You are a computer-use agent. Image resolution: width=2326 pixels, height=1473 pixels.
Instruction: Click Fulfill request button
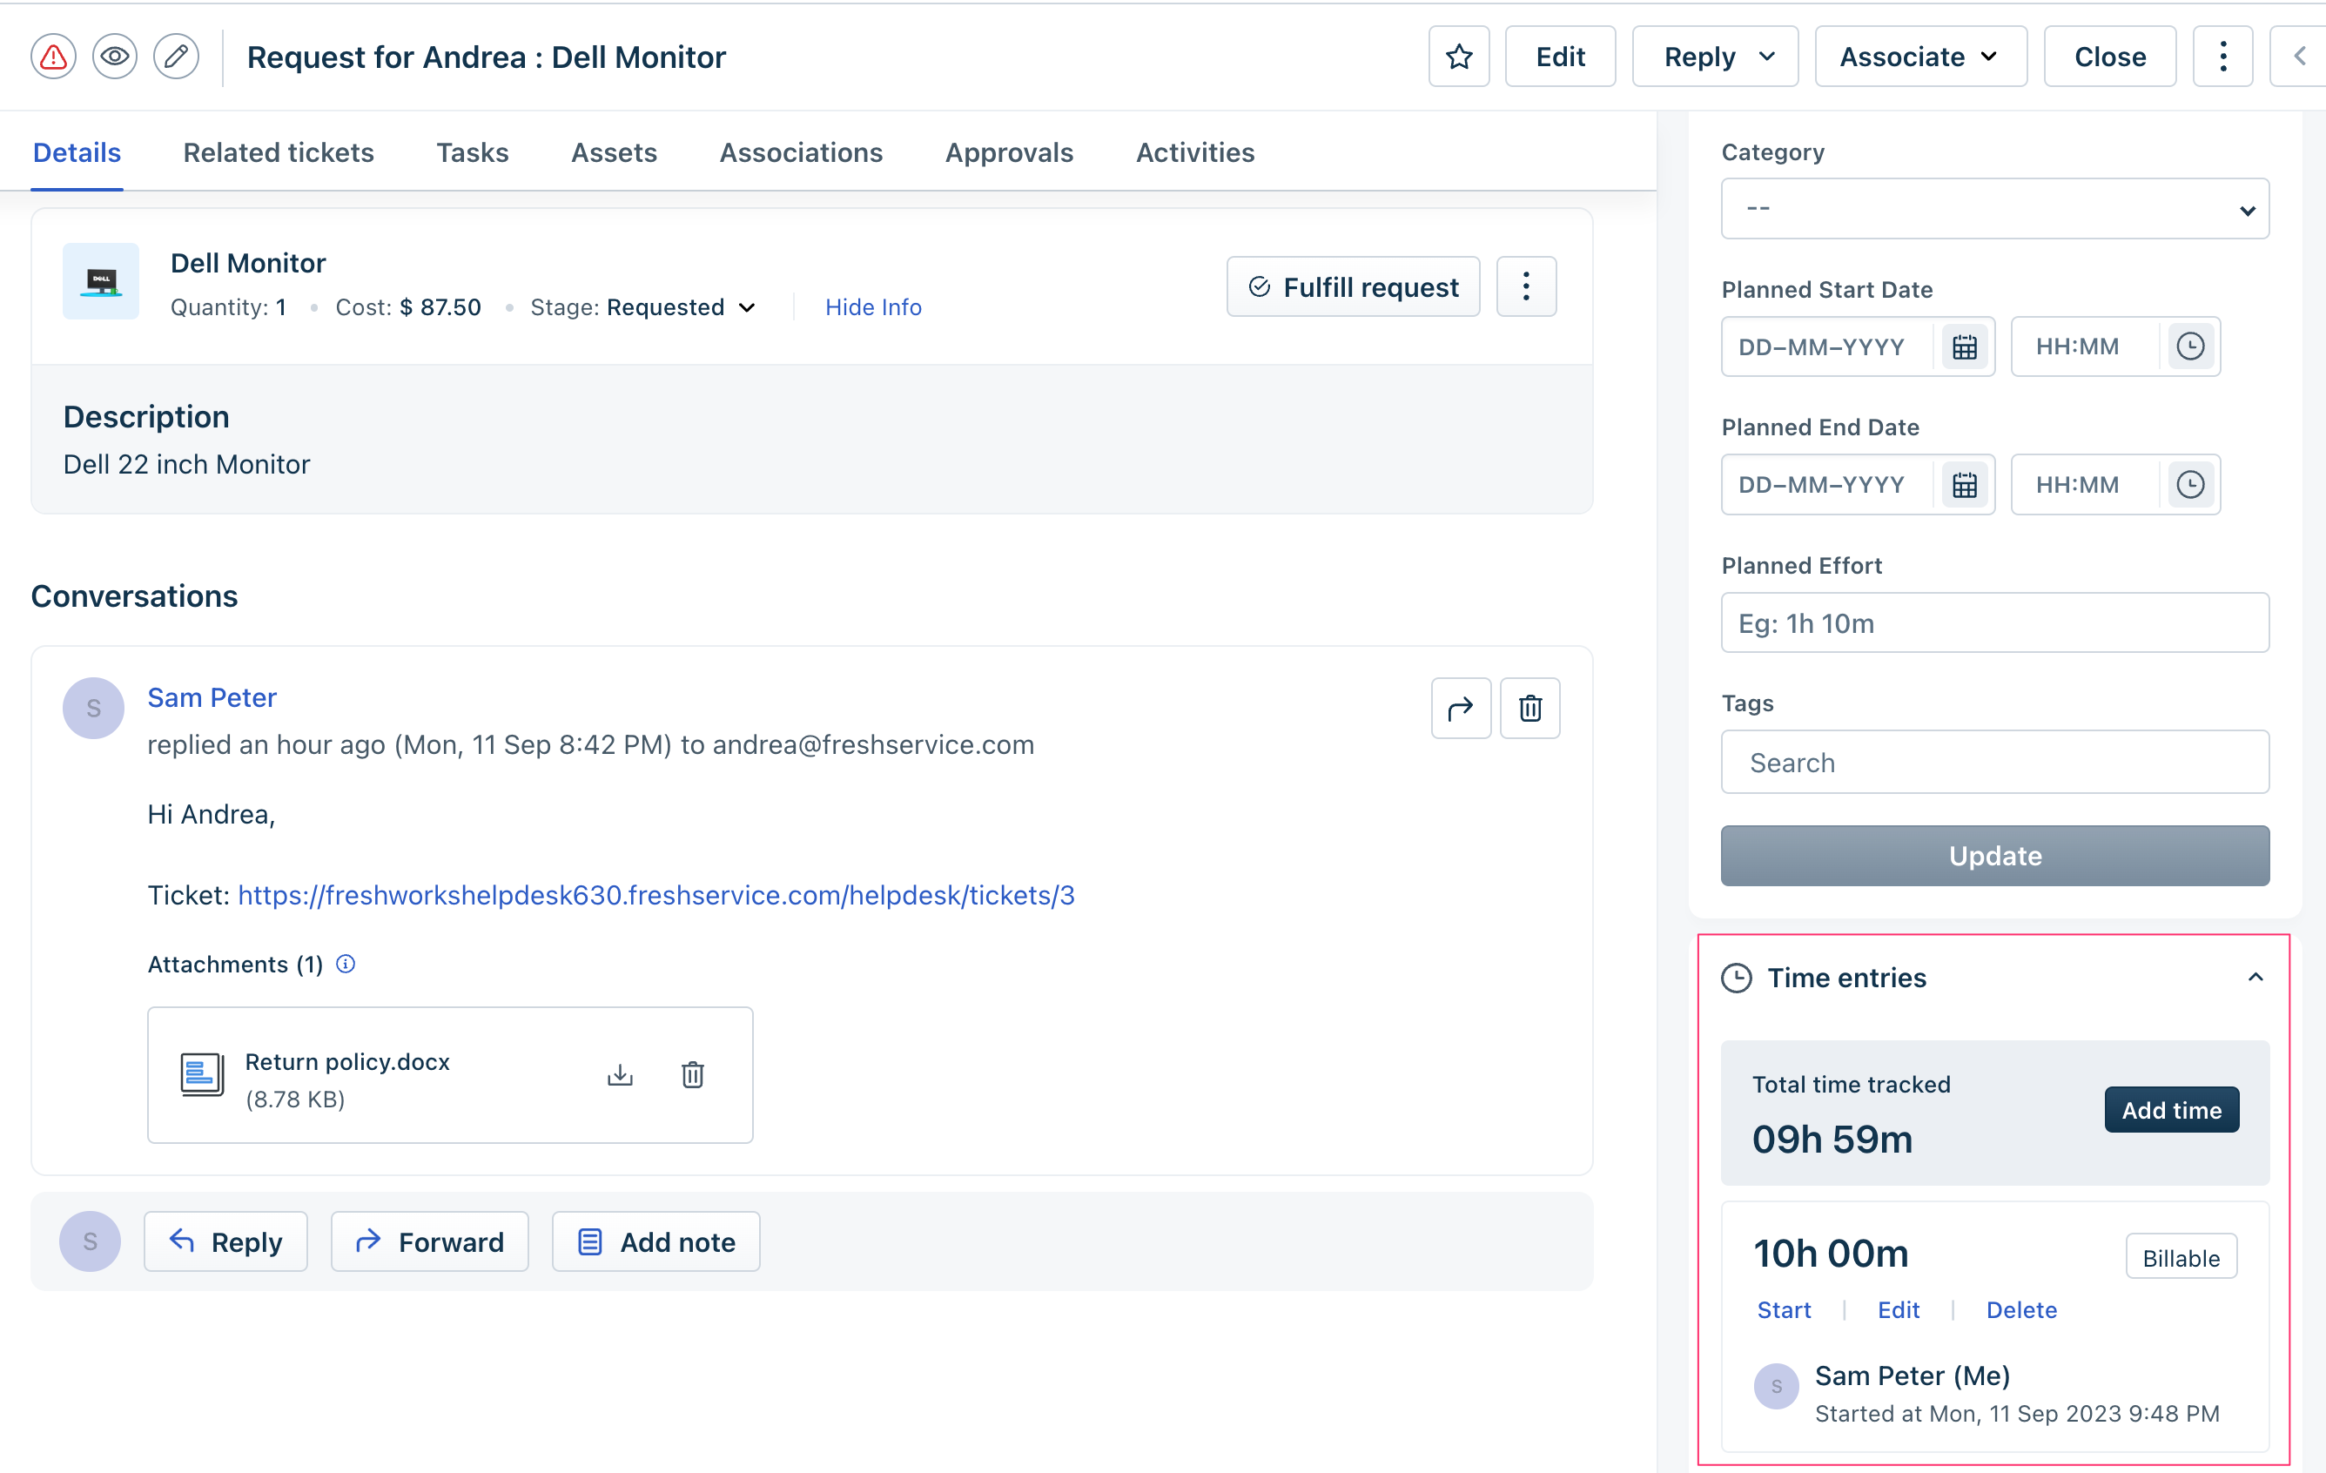point(1354,287)
